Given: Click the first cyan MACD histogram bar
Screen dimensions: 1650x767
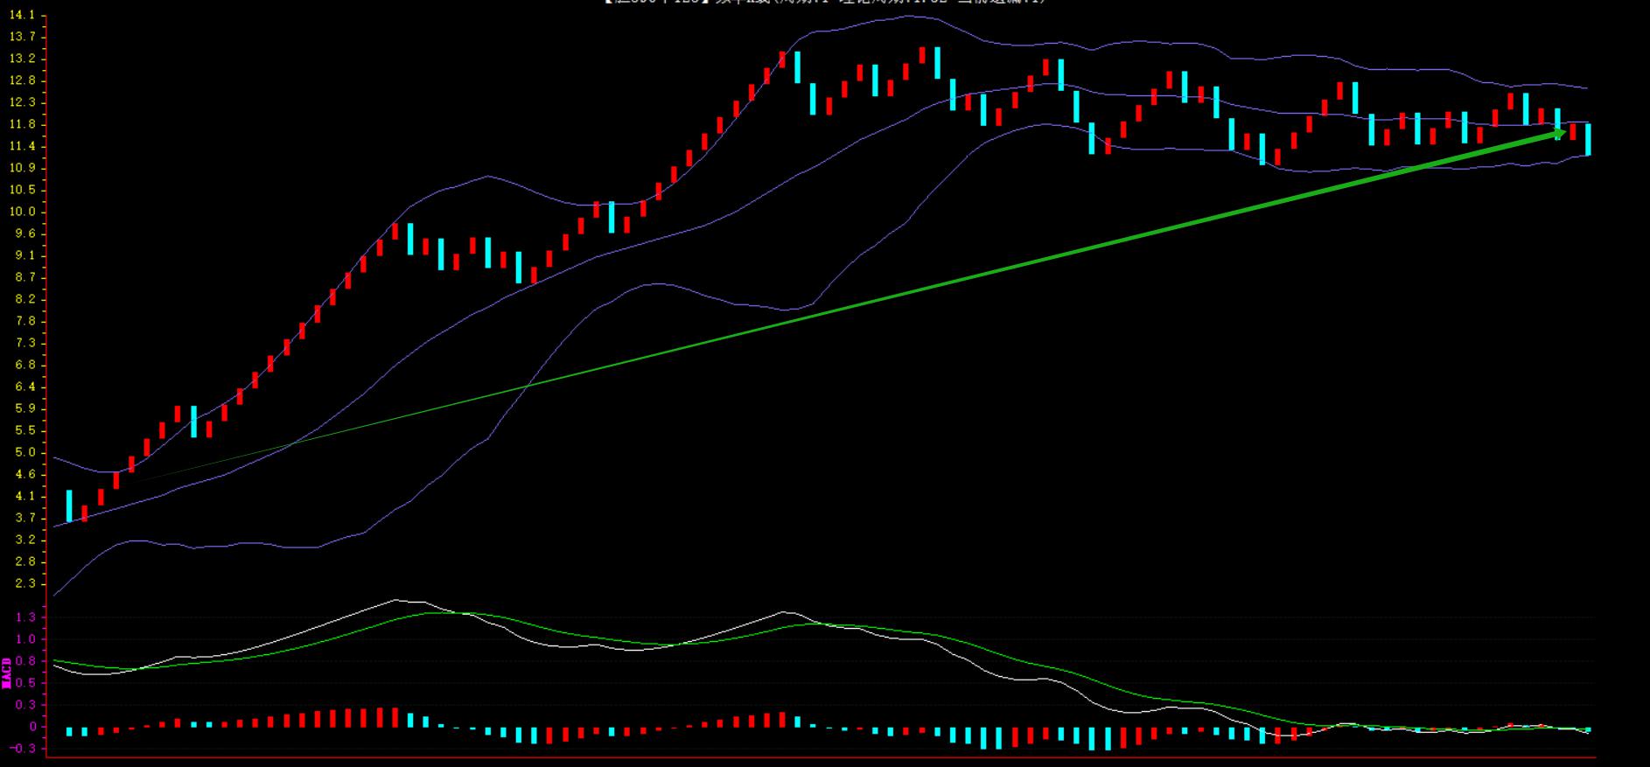Looking at the screenshot, I should click(69, 731).
